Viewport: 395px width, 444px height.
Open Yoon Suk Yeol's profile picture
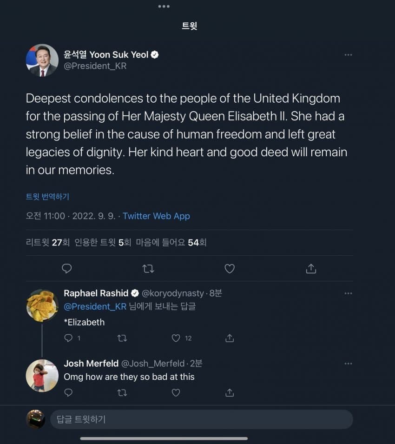point(42,60)
